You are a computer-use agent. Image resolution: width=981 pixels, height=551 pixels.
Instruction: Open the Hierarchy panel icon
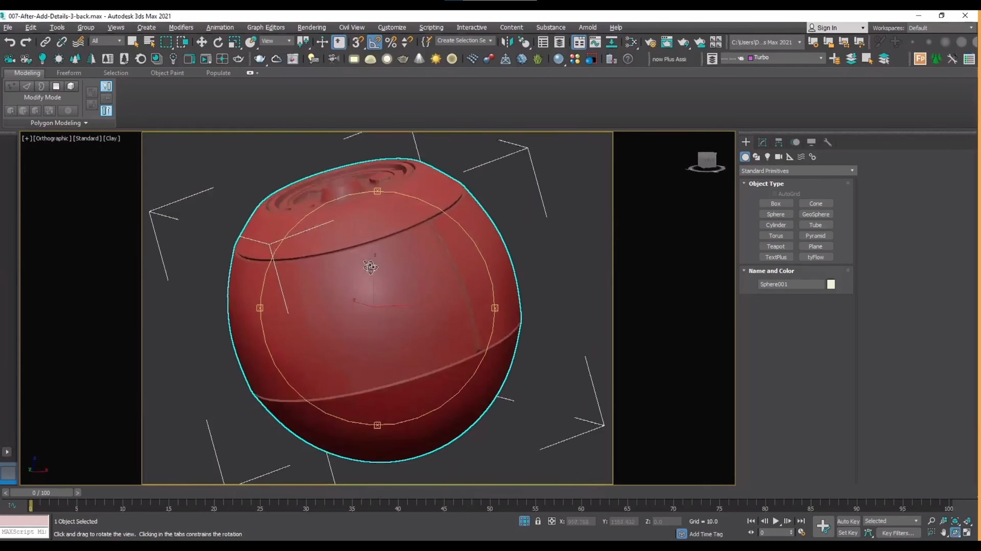778,142
